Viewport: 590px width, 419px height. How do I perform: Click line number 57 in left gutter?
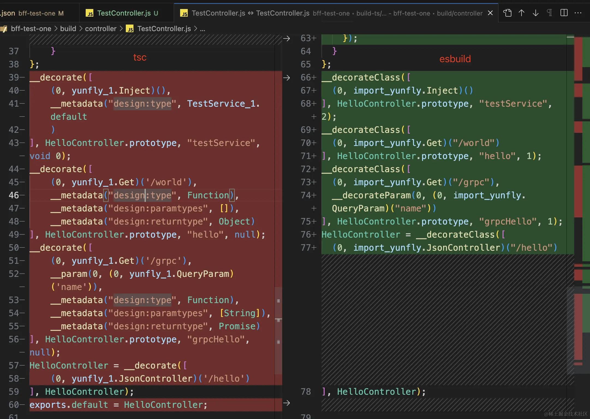click(x=14, y=366)
